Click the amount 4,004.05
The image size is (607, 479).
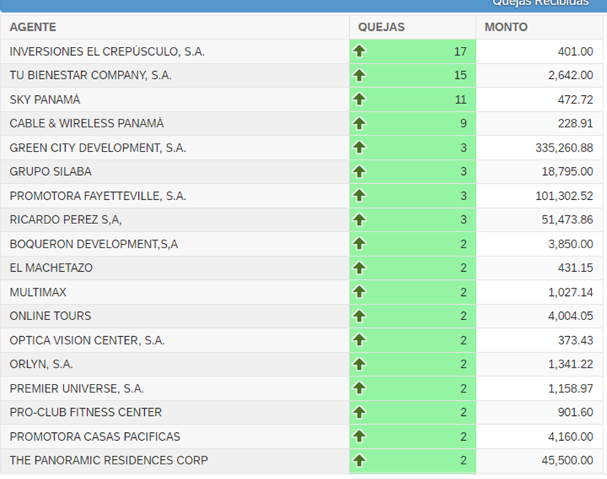[570, 316]
